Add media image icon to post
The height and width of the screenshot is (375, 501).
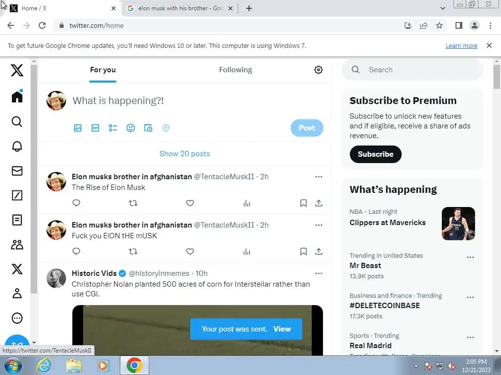pos(78,128)
